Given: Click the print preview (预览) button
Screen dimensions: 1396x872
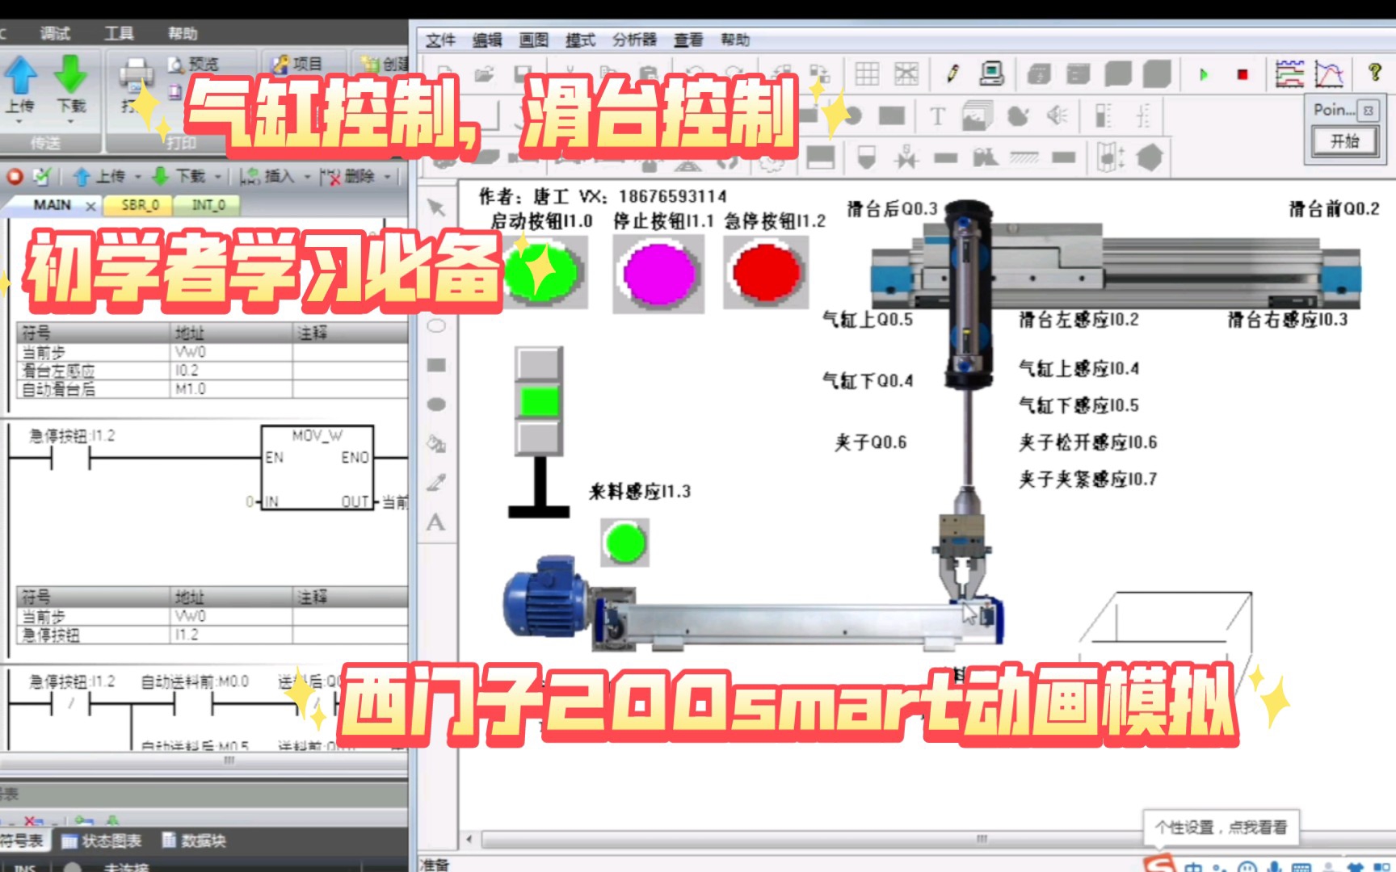Looking at the screenshot, I should tap(192, 64).
